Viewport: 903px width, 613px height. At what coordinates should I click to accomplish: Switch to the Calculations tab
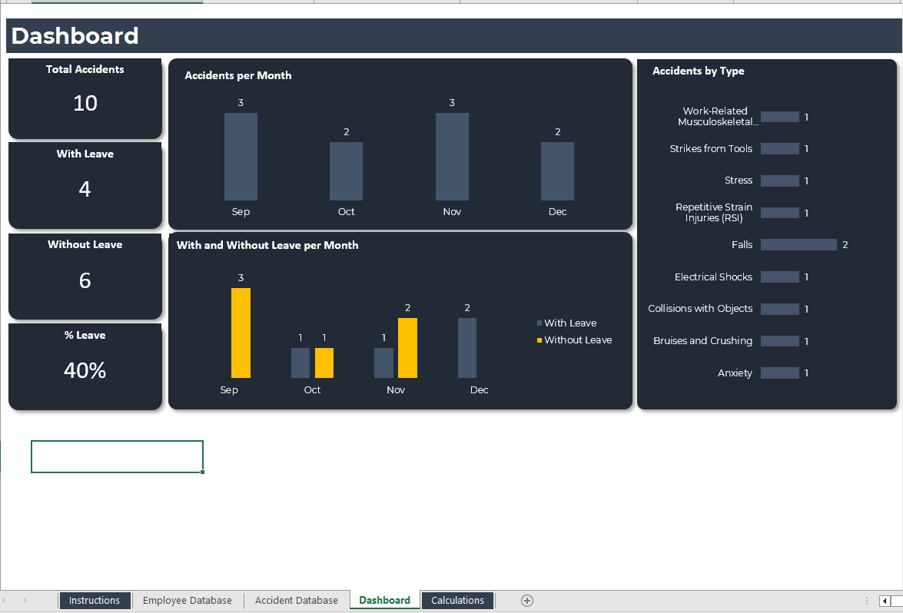[457, 600]
